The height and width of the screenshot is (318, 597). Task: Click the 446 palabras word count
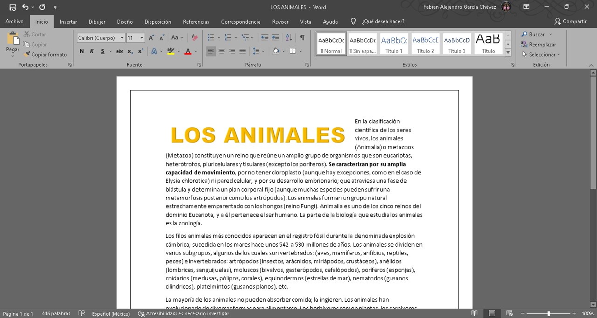coord(56,314)
